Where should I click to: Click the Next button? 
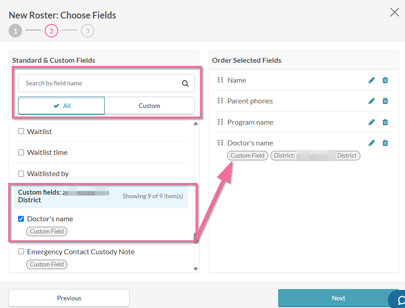point(338,298)
